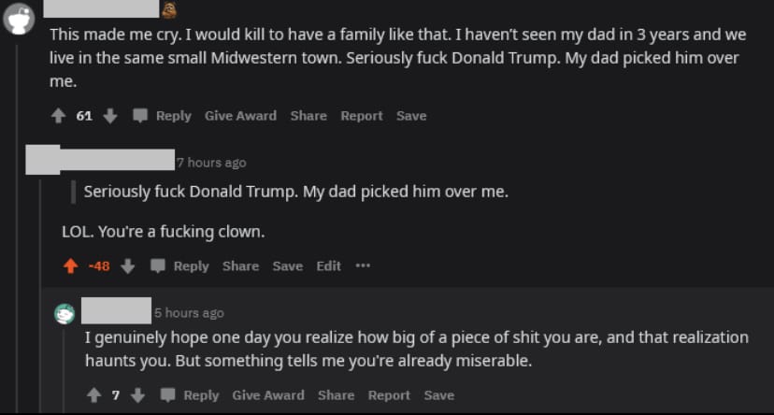Save the top-level comment
Screen dimensions: 774x415
pos(411,116)
